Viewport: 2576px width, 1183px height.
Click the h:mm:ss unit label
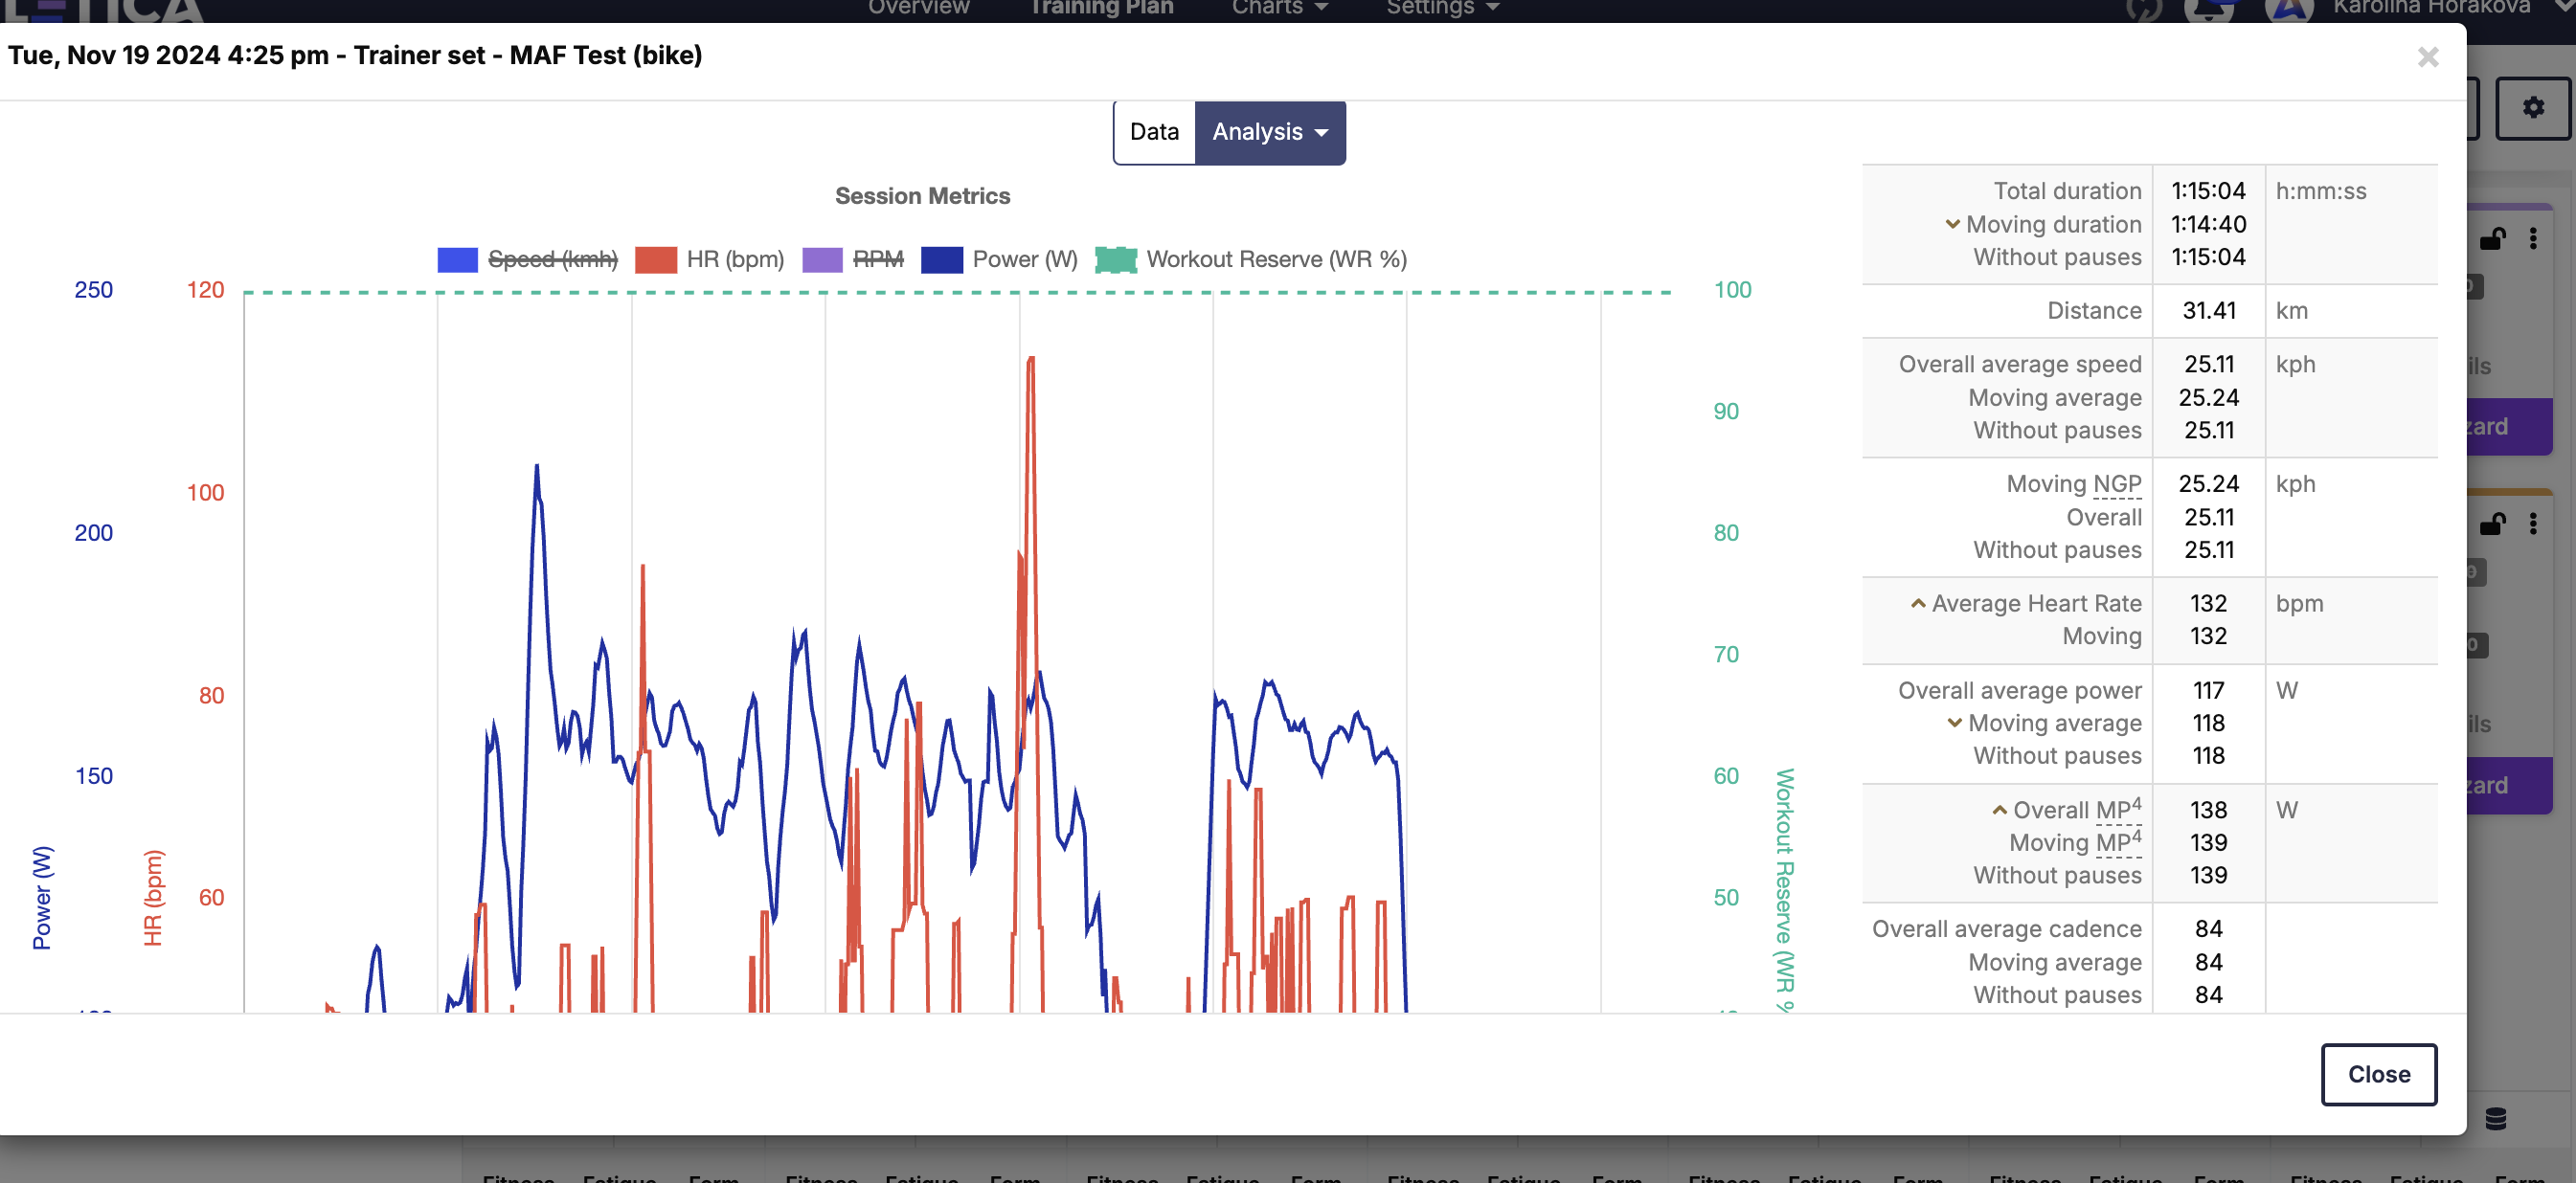(2320, 190)
